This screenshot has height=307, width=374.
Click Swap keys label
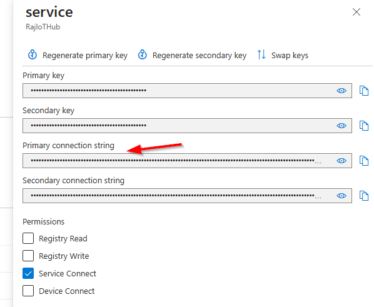point(290,56)
